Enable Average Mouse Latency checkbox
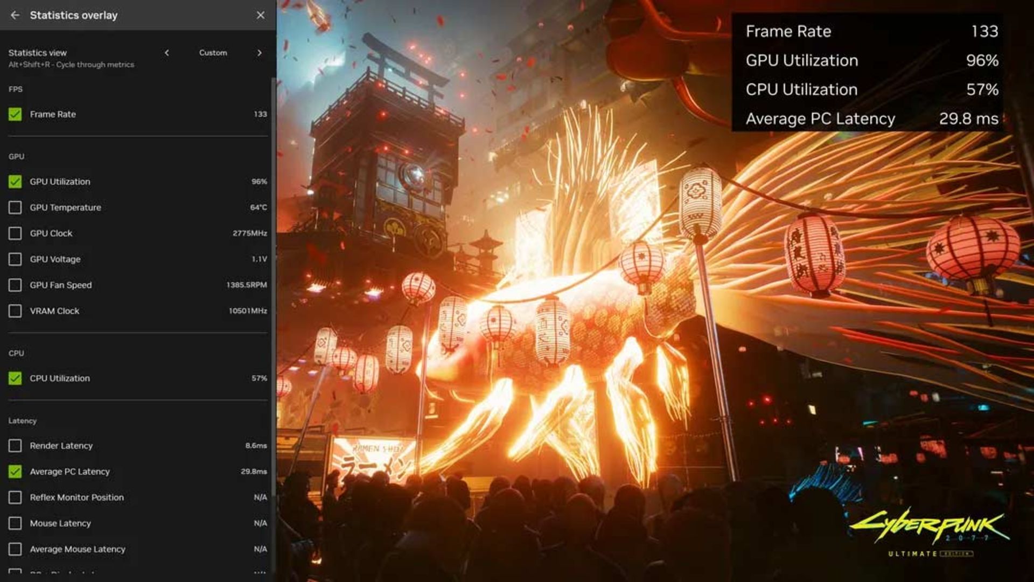This screenshot has width=1034, height=582. coord(15,549)
